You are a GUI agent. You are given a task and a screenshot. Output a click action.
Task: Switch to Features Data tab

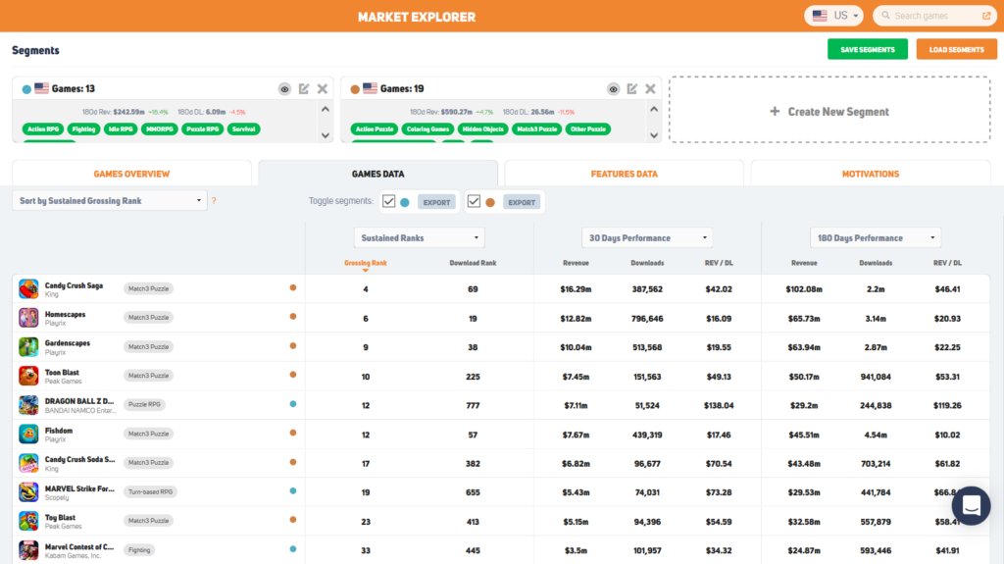coord(625,174)
